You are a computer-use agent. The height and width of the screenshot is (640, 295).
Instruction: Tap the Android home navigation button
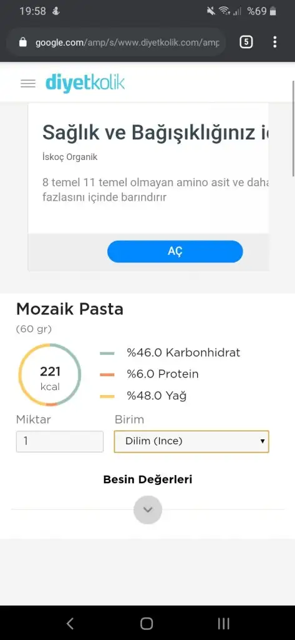click(x=147, y=623)
